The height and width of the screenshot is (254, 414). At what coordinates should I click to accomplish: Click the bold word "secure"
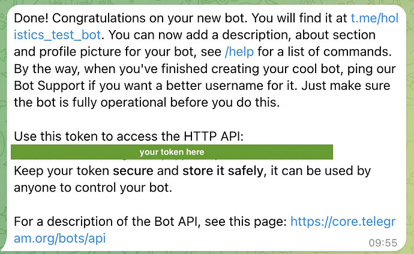(x=135, y=171)
